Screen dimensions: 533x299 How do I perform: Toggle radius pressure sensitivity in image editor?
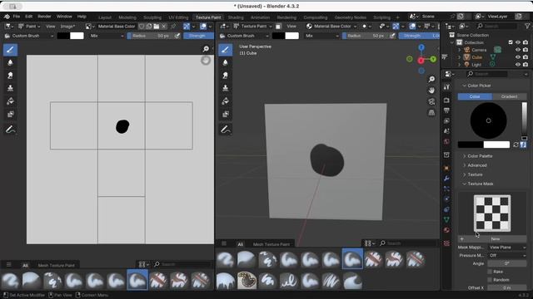click(x=177, y=36)
